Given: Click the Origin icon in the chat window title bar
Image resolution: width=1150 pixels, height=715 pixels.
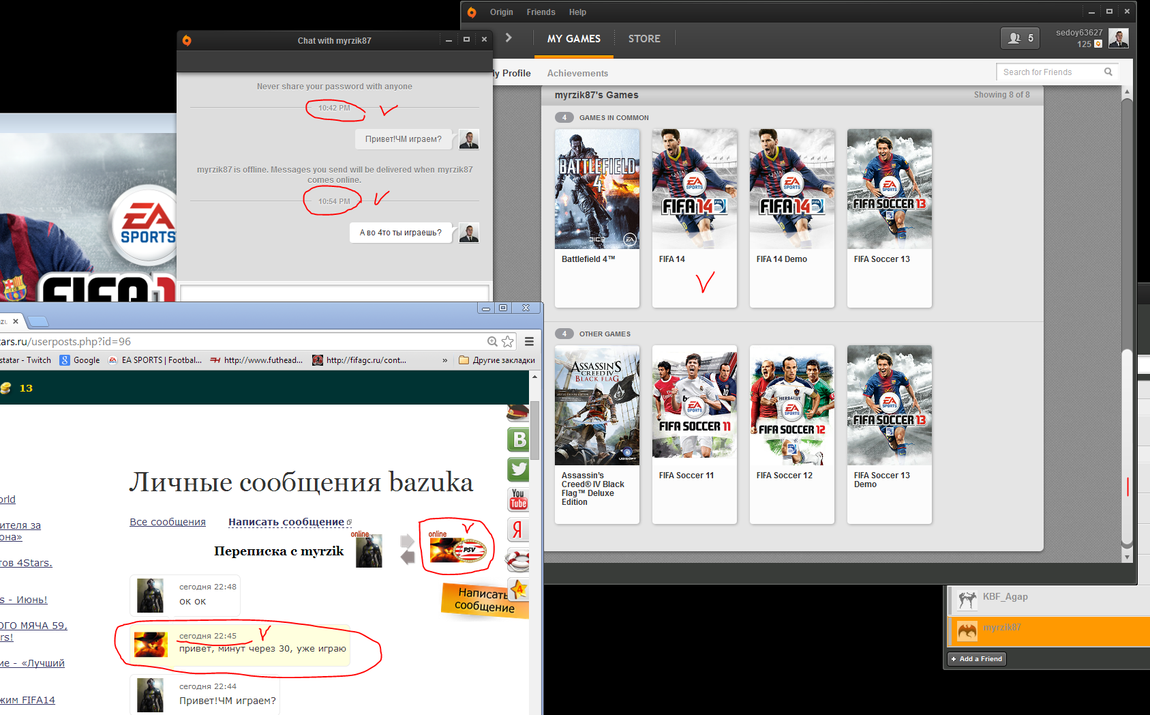Looking at the screenshot, I should coord(187,40).
